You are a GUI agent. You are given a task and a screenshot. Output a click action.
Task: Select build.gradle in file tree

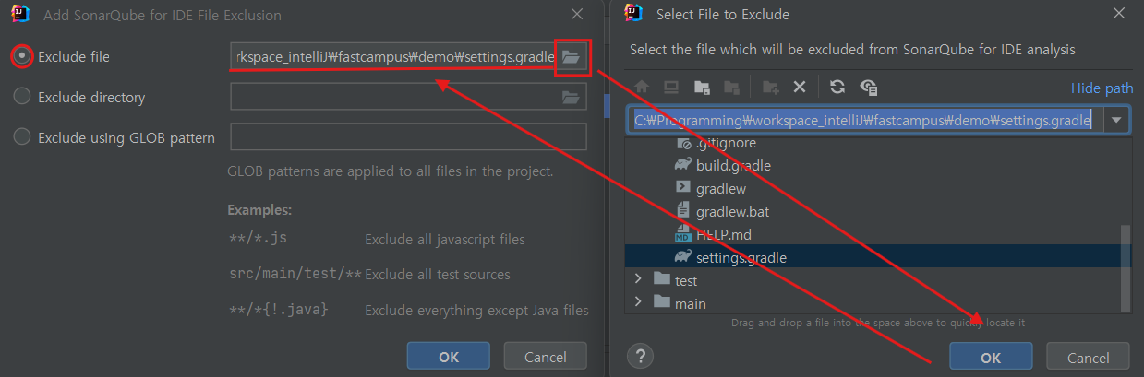click(733, 166)
